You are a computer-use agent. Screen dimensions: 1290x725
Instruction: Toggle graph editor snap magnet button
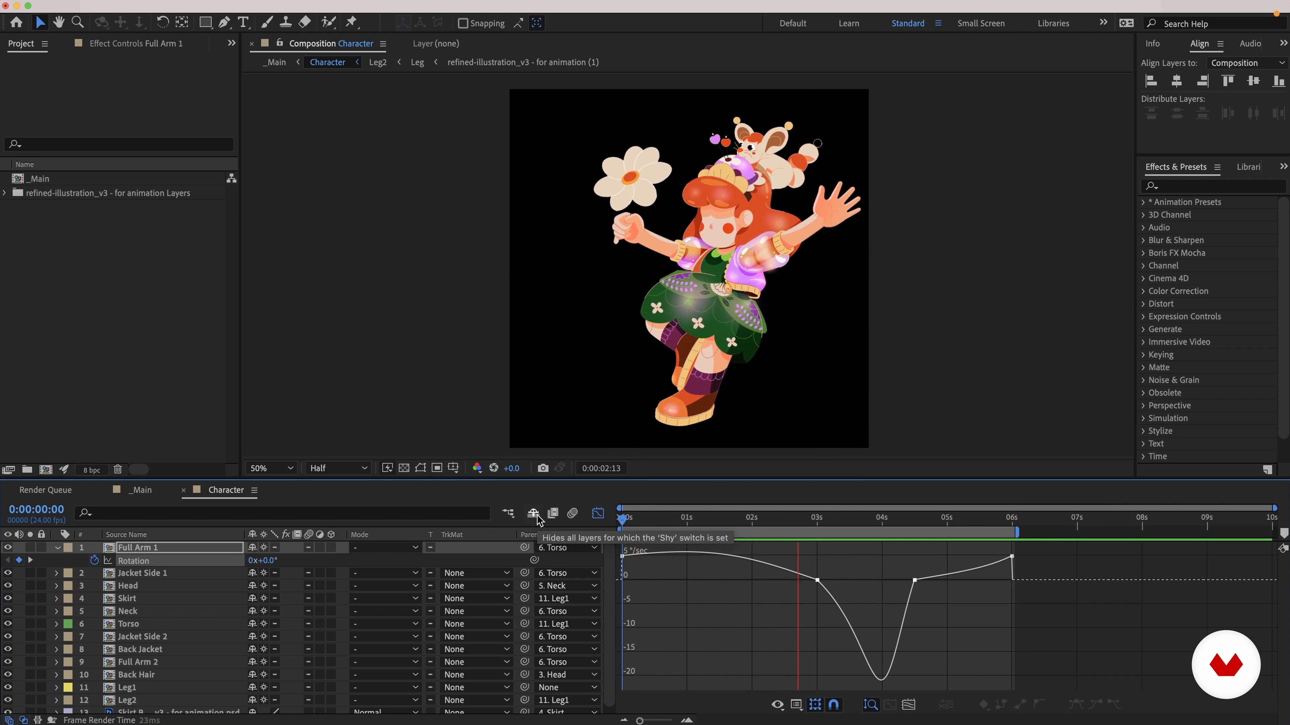[834, 705]
